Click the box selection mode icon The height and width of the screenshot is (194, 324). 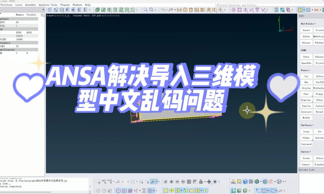(x=98, y=182)
